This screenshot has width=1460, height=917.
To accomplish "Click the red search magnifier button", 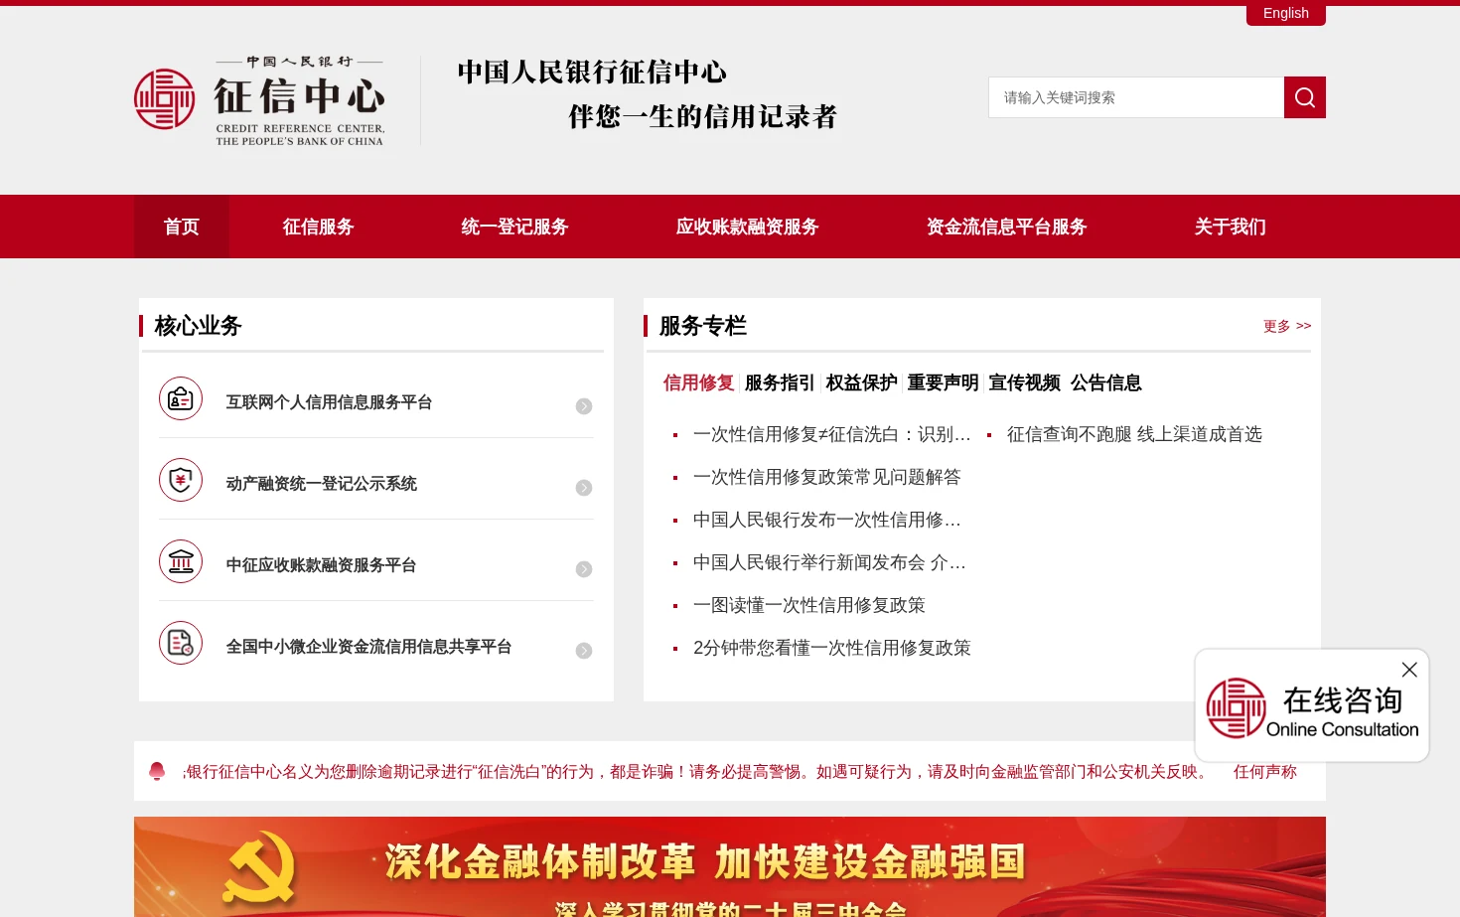I will tap(1304, 97).
